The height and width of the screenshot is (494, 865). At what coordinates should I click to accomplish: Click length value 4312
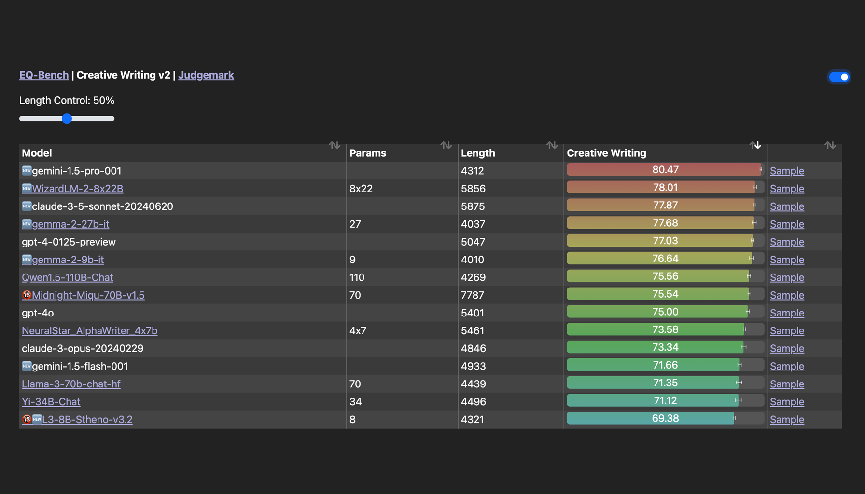pos(473,171)
